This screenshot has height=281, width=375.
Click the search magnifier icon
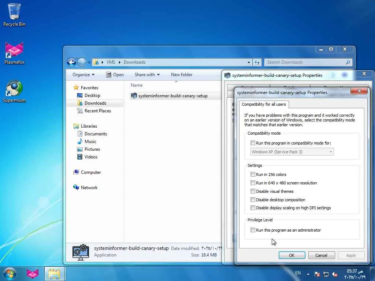(x=348, y=62)
